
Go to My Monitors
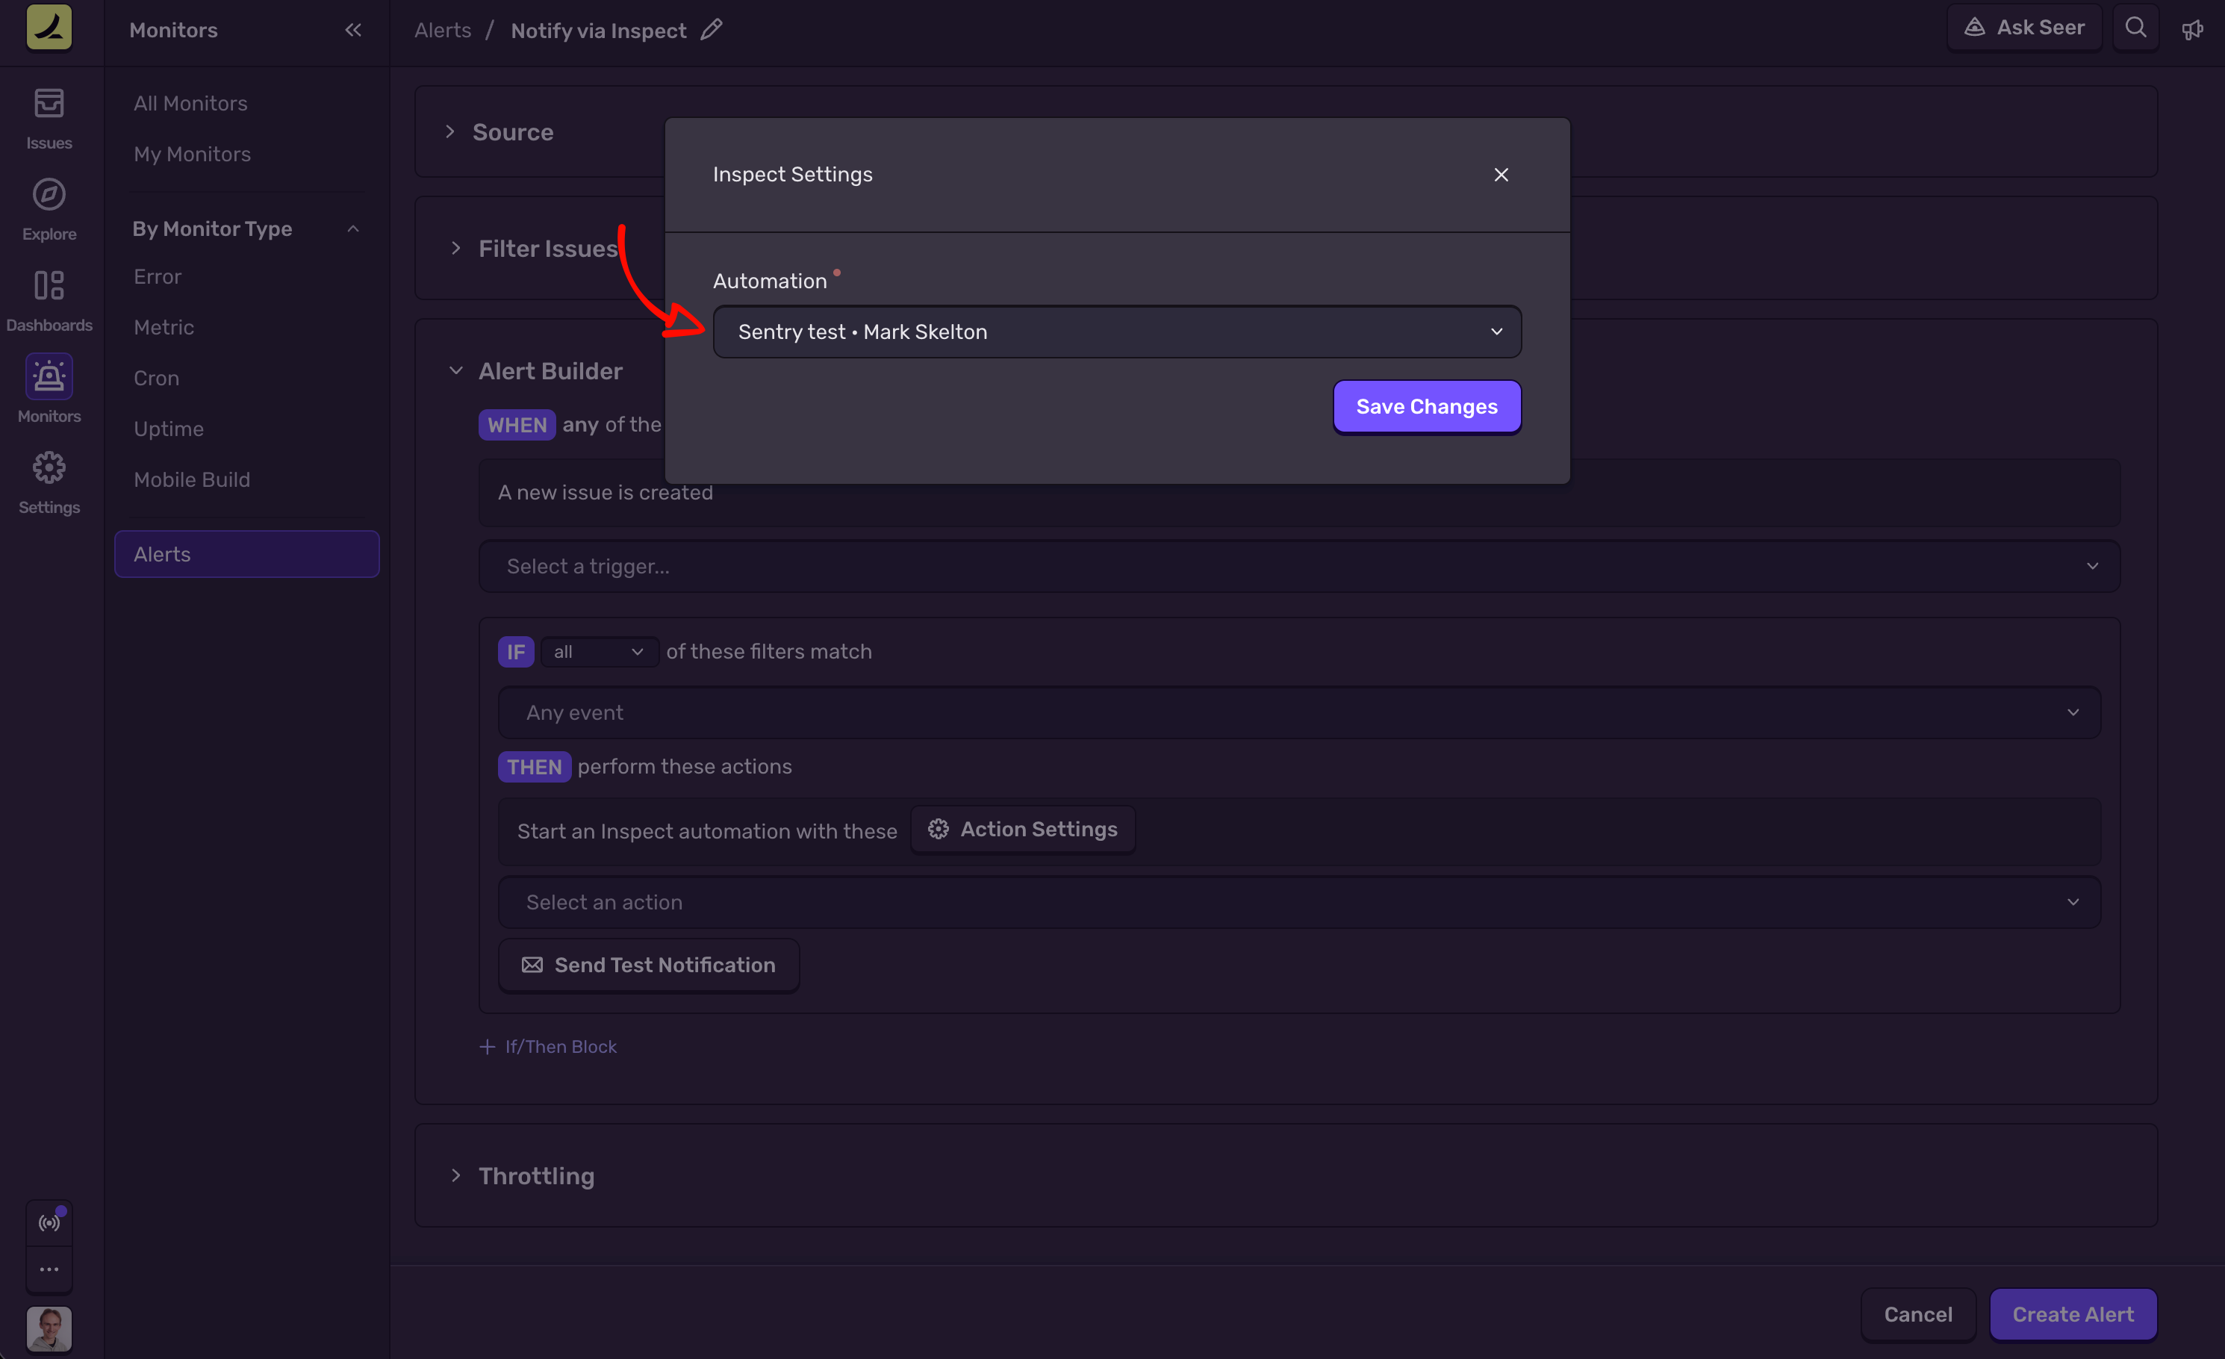[191, 154]
